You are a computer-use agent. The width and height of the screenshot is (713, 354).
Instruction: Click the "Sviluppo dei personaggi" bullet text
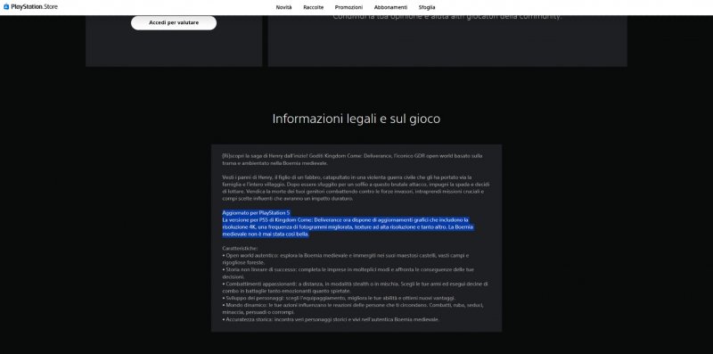tap(339, 298)
